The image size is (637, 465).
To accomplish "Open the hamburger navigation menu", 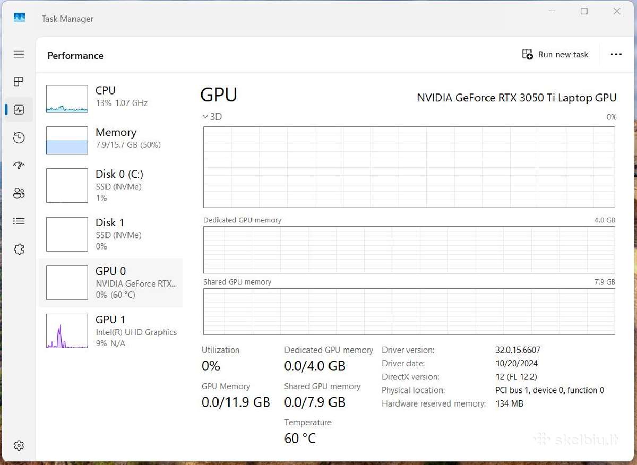I will coord(19,54).
